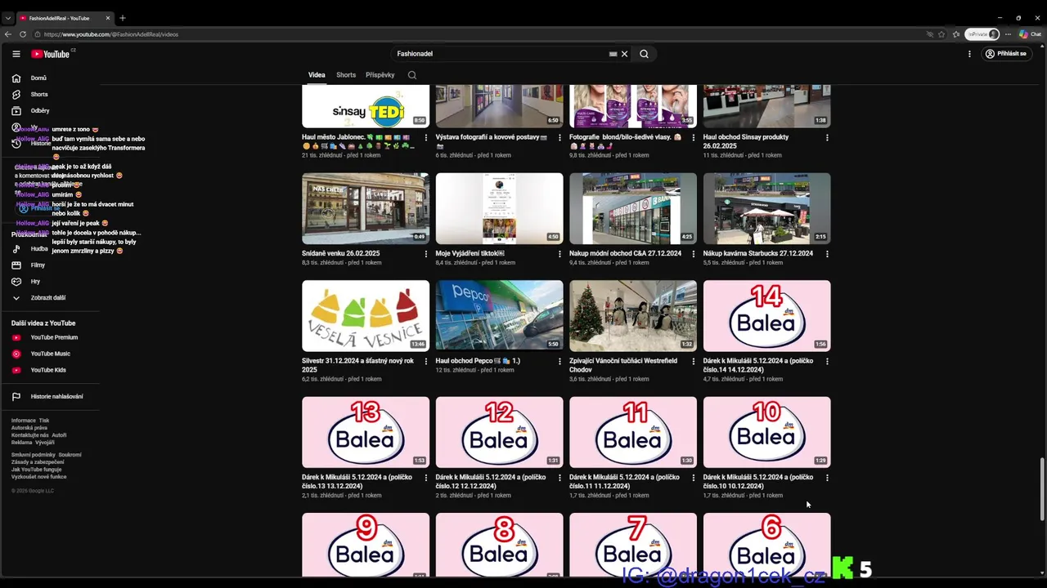This screenshot has height=588, width=1047.
Task: Open options for Nákup kavárna Starbucks video
Action: click(827, 254)
